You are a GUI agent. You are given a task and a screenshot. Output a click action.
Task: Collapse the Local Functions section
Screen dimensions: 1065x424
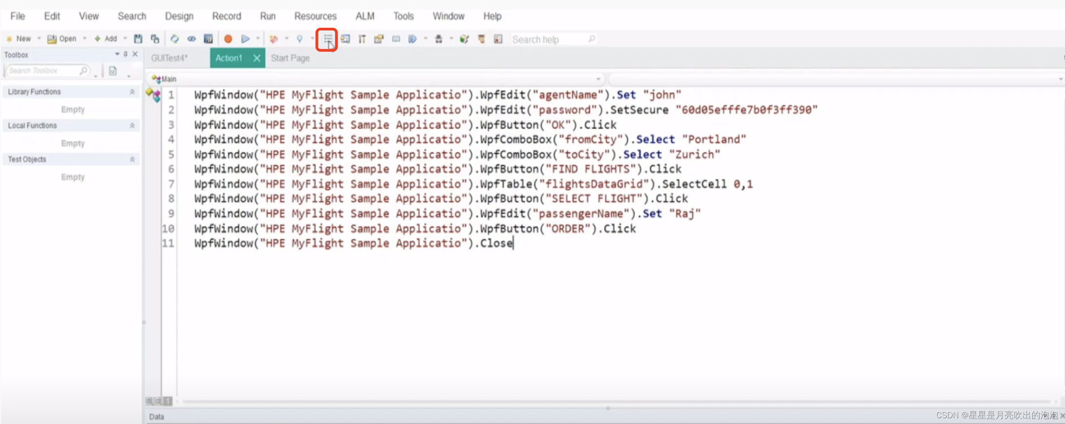(x=132, y=125)
